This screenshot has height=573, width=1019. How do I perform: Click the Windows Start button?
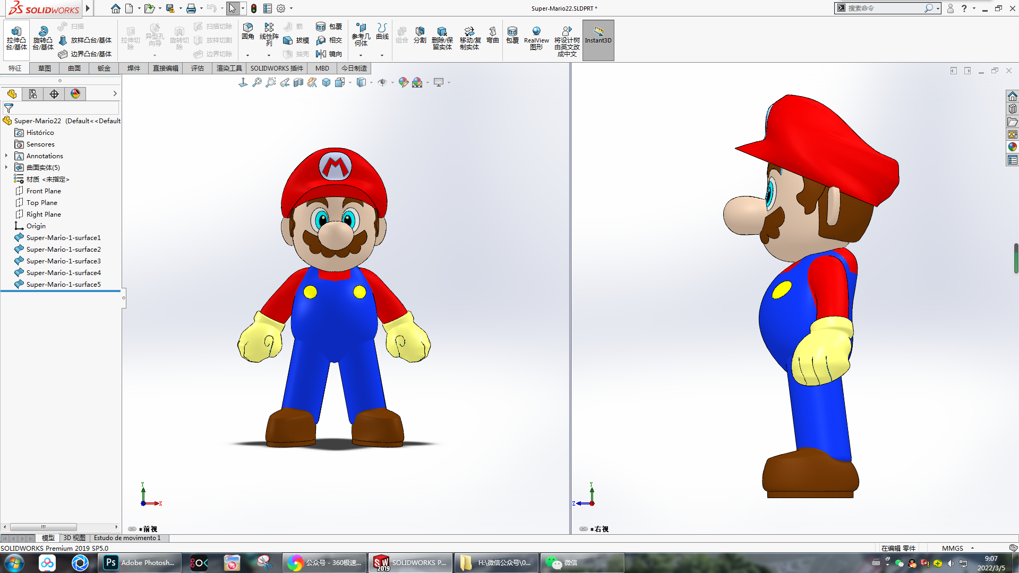[x=14, y=563]
